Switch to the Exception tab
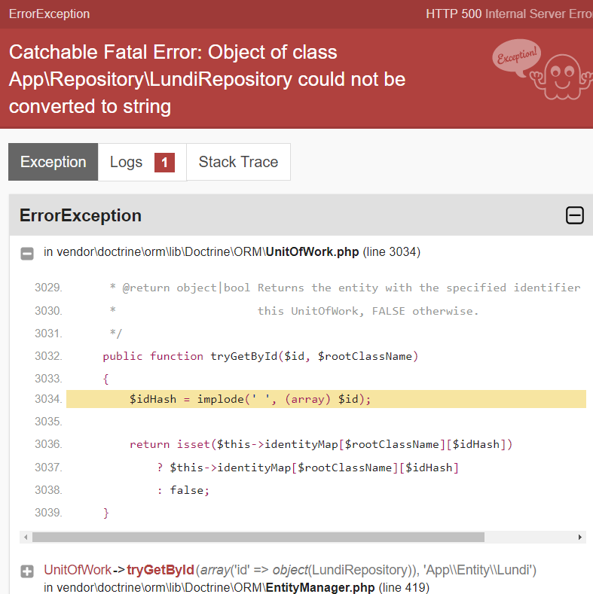593x594 pixels. (53, 162)
